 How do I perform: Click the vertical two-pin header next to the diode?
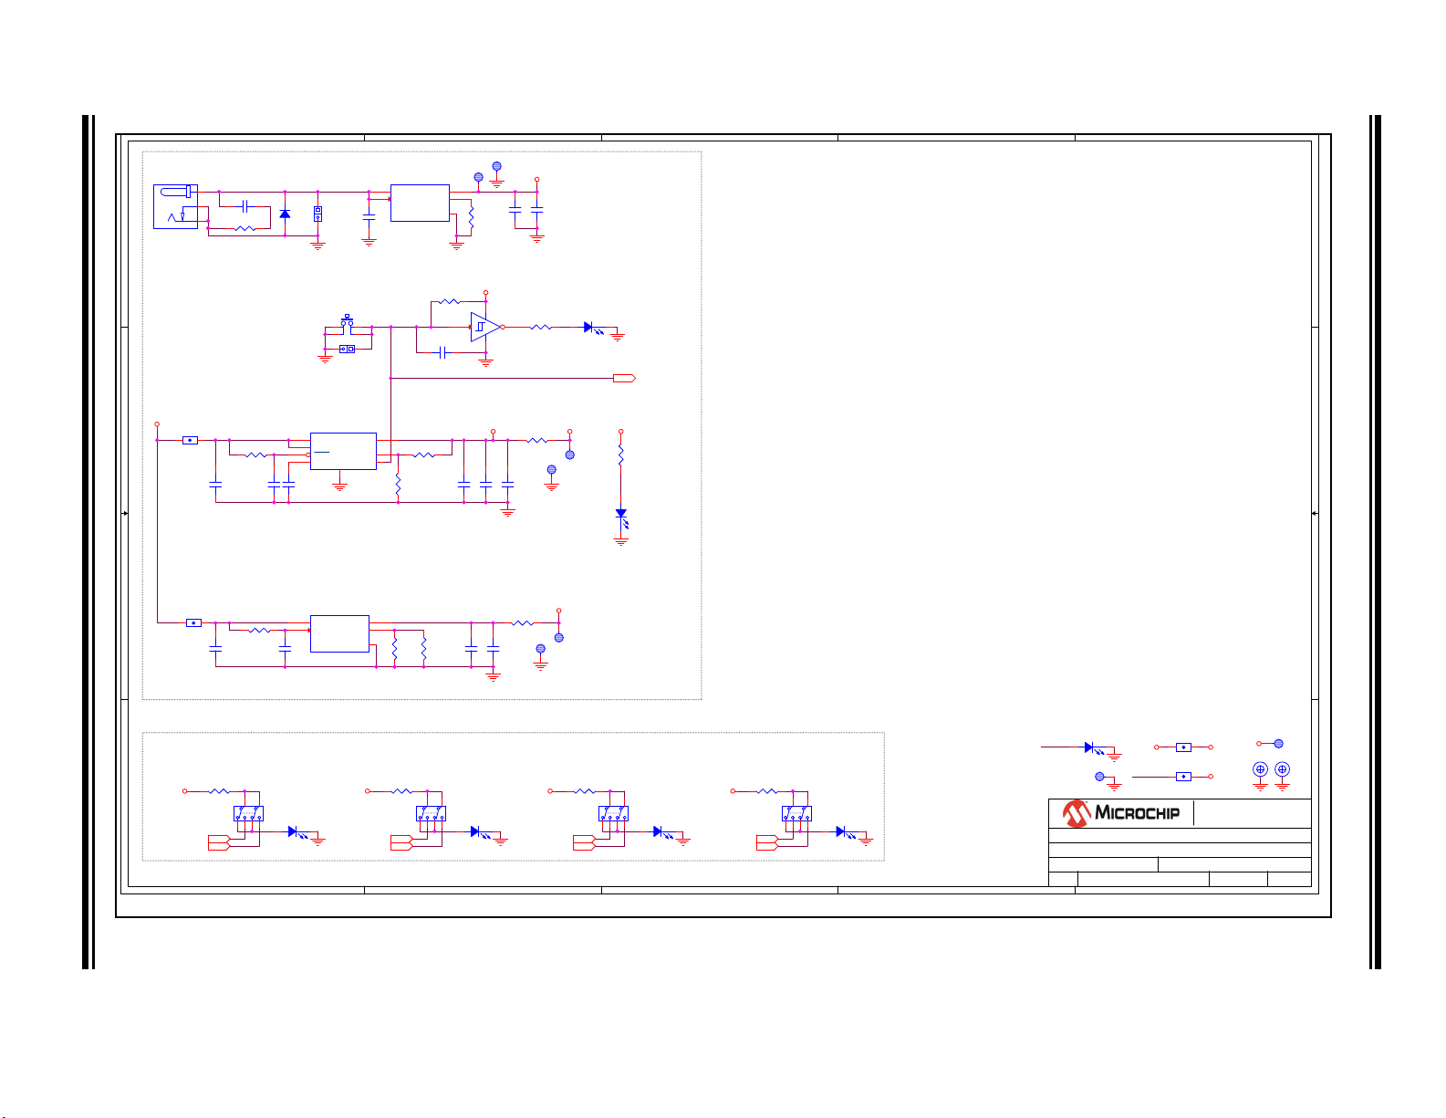pyautogui.click(x=317, y=214)
